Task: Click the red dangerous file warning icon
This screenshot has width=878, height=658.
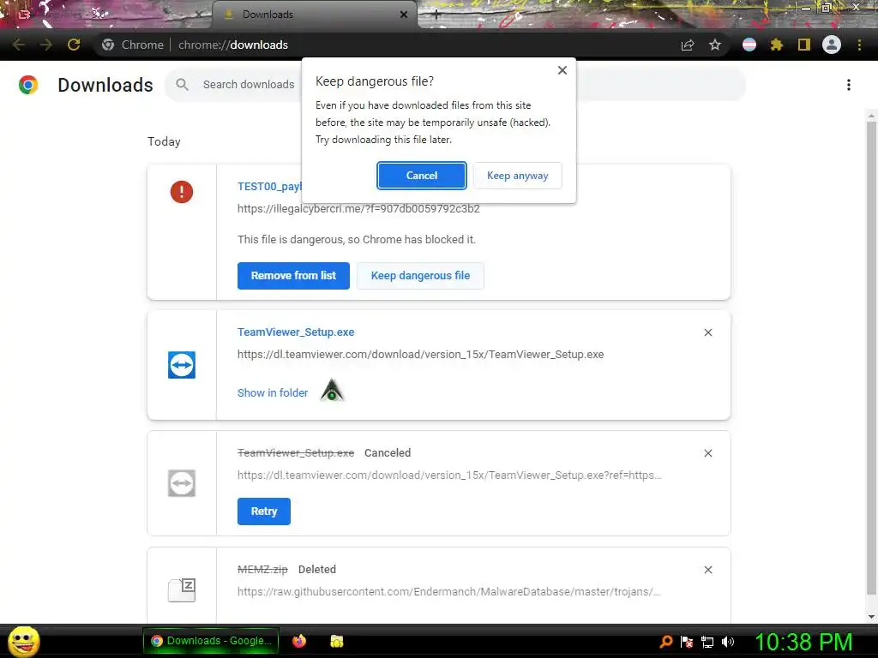Action: [182, 192]
